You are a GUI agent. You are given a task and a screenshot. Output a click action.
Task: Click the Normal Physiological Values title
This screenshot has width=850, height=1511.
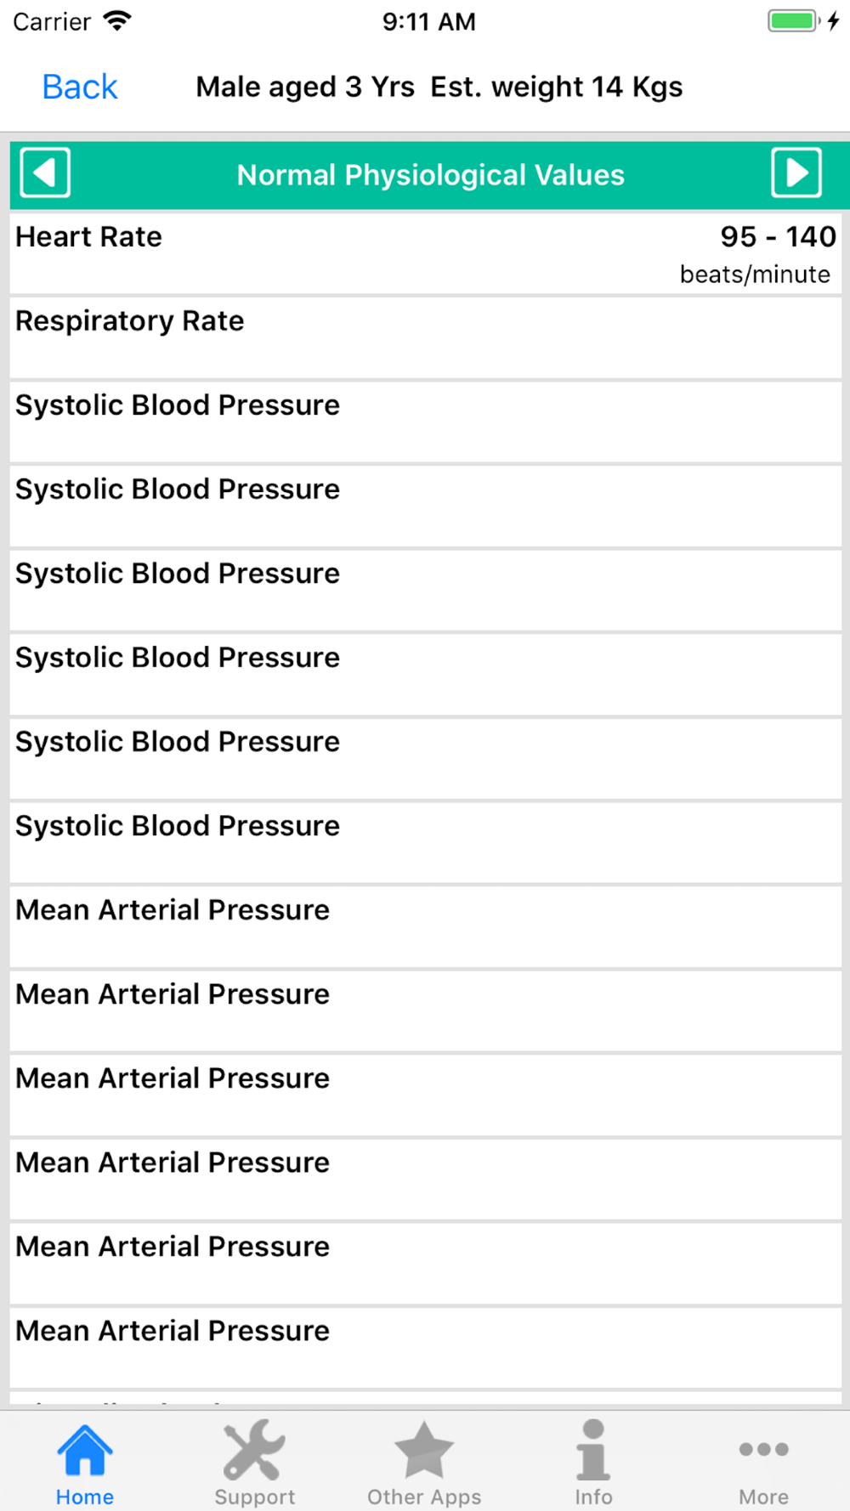pyautogui.click(x=430, y=175)
